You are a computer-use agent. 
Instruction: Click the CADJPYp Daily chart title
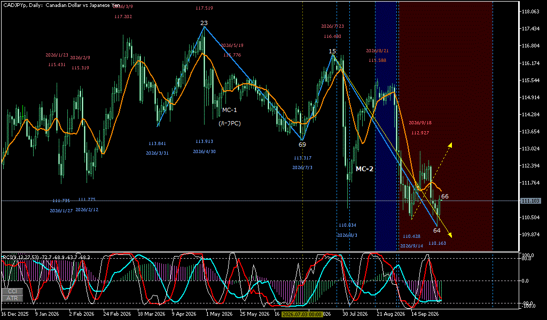coord(61,6)
